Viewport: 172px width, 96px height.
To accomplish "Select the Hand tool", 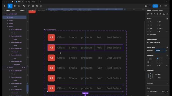I will pos(37,6).
